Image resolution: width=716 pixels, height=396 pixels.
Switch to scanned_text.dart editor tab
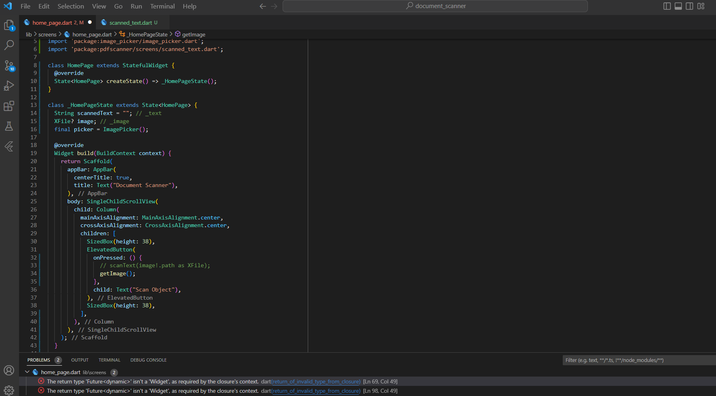(x=133, y=23)
